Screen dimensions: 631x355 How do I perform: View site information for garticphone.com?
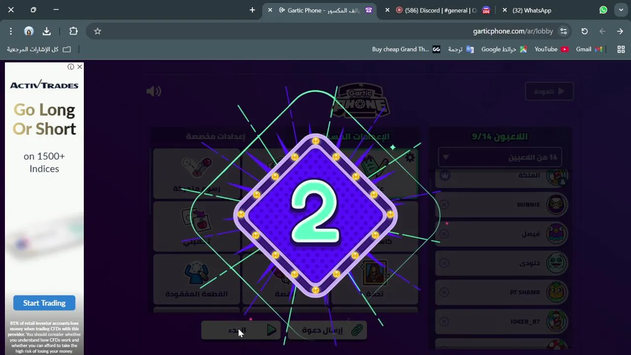pos(563,31)
